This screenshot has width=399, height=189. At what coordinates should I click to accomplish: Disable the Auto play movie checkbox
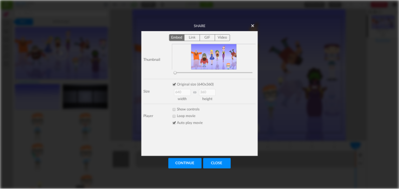coord(174,123)
